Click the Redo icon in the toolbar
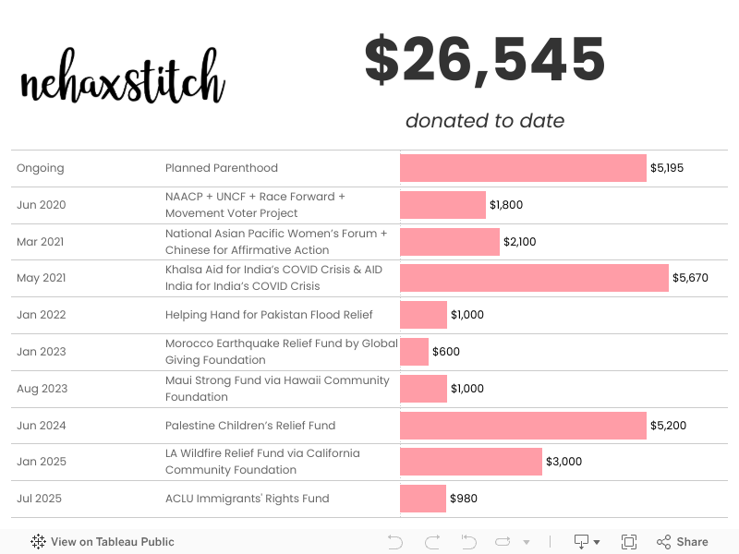The width and height of the screenshot is (739, 554). point(431,542)
